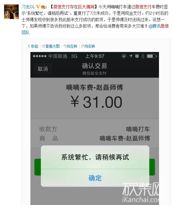Rotate image left with 向左转
The height and width of the screenshot is (205, 173).
click(72, 46)
